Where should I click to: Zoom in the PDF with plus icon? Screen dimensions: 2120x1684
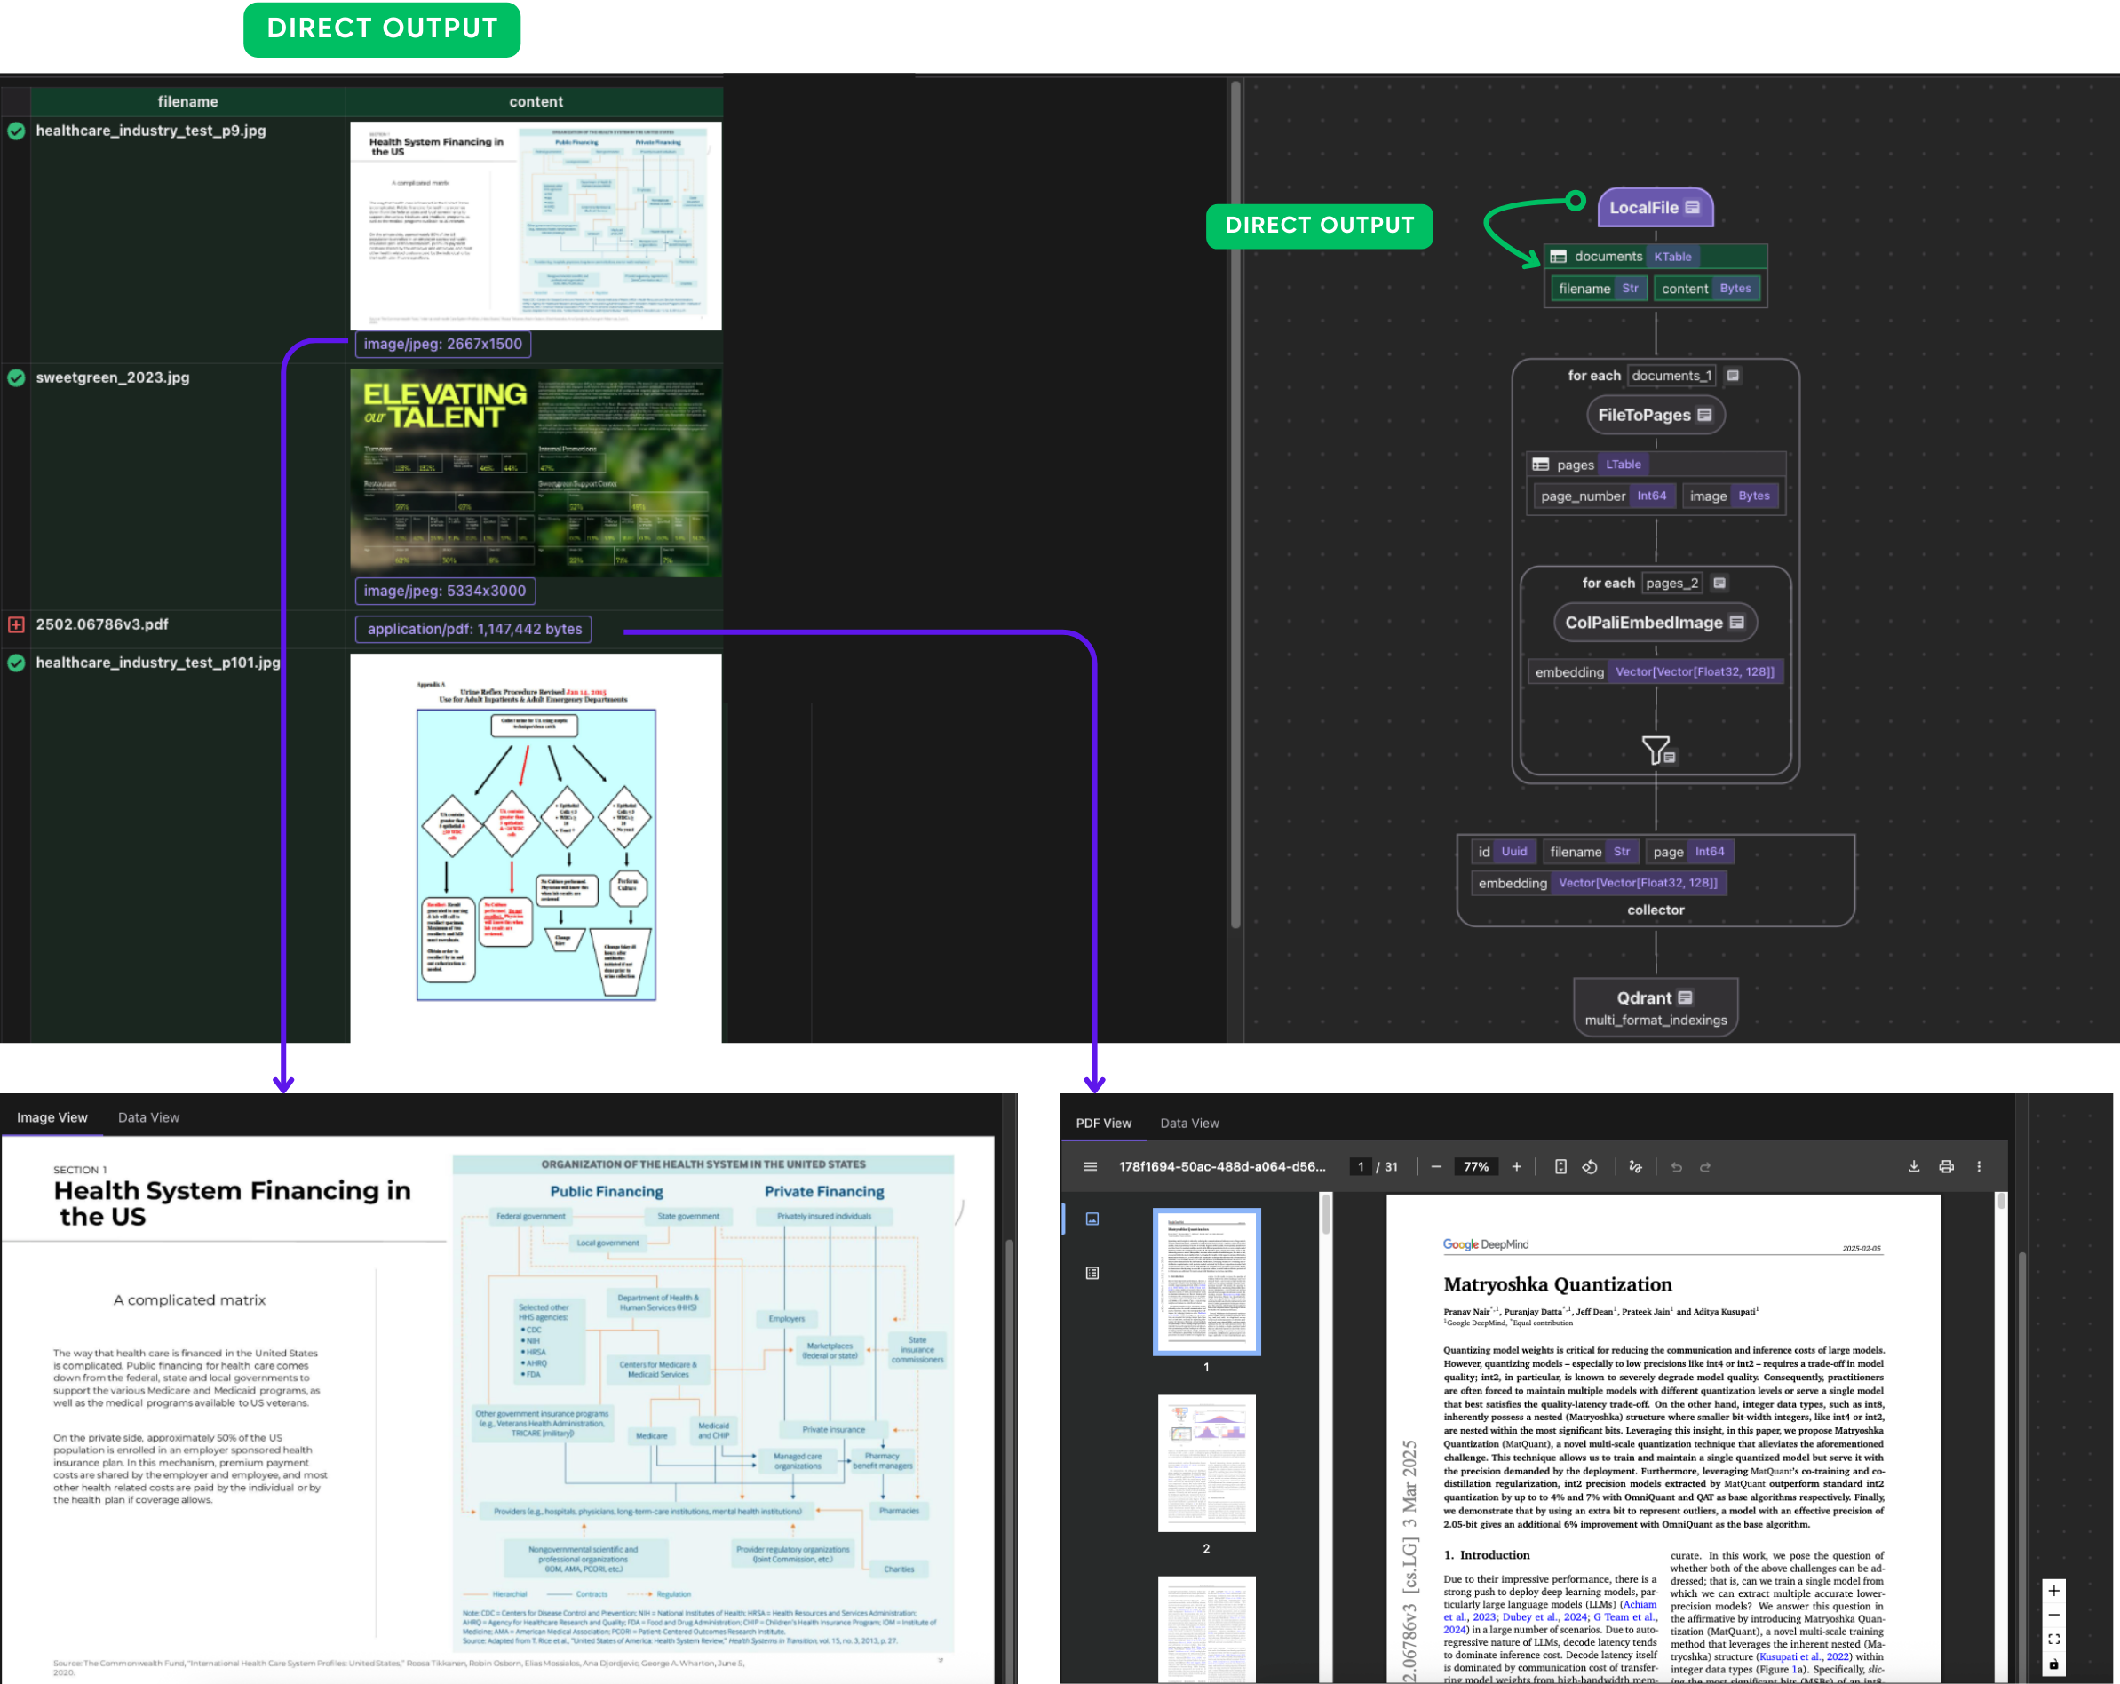pyautogui.click(x=1516, y=1167)
